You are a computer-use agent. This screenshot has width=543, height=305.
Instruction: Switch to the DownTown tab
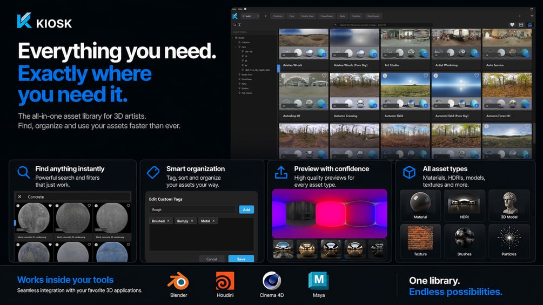[x=326, y=16]
